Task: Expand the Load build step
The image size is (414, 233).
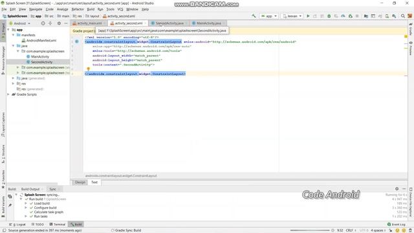Action: [26, 203]
